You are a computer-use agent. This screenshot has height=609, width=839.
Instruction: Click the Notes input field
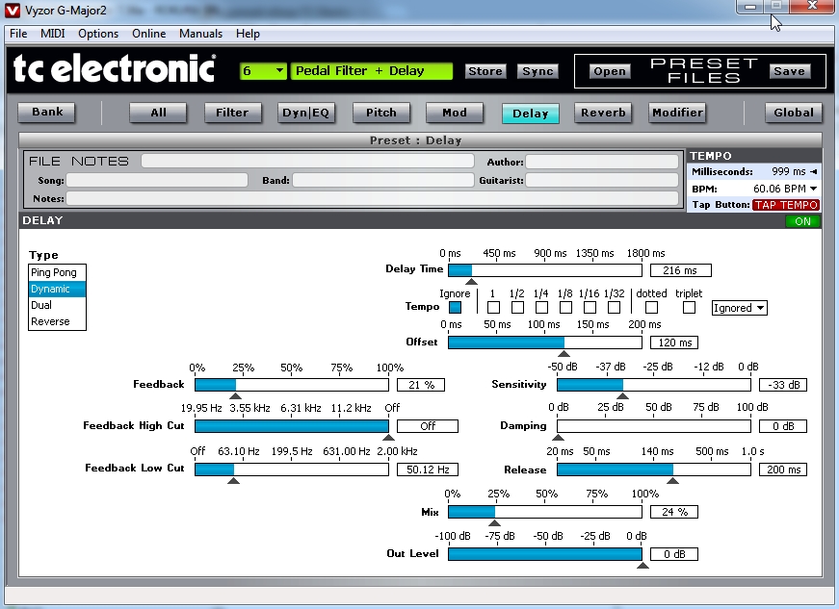coord(373,199)
